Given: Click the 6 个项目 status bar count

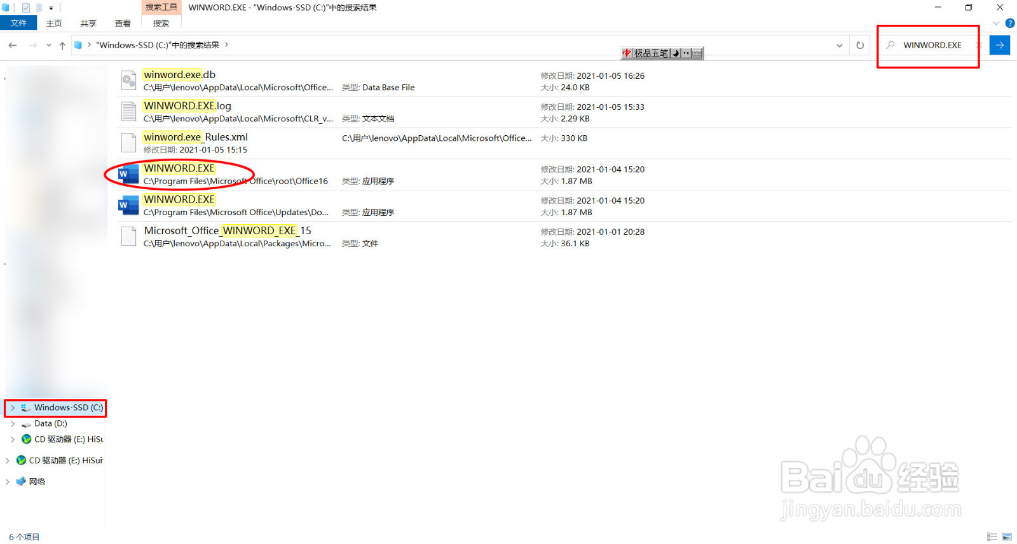Looking at the screenshot, I should pyautogui.click(x=24, y=537).
